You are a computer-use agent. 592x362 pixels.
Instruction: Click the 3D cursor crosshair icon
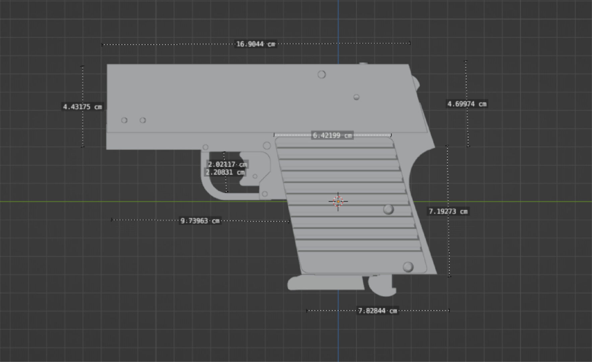tap(338, 201)
